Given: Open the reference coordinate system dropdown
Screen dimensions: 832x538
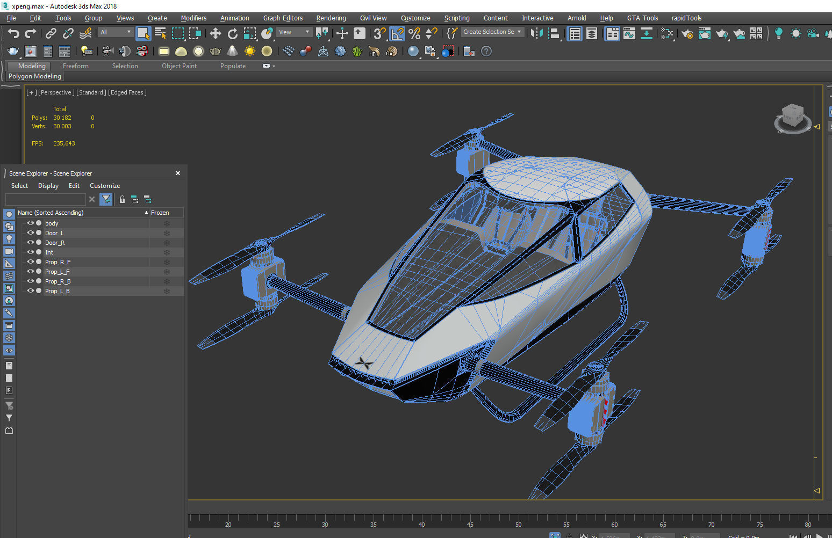Looking at the screenshot, I should coord(294,32).
